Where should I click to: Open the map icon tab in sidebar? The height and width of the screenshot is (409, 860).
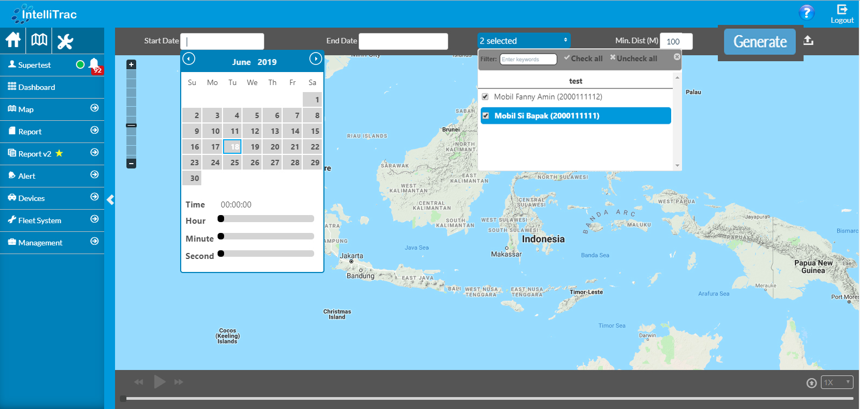coord(39,41)
